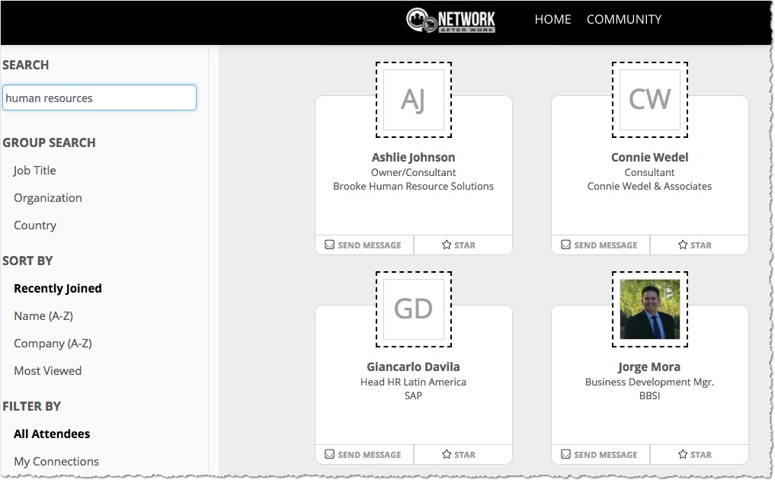
Task: Star Ashlie Johnson's profile
Action: click(x=459, y=245)
